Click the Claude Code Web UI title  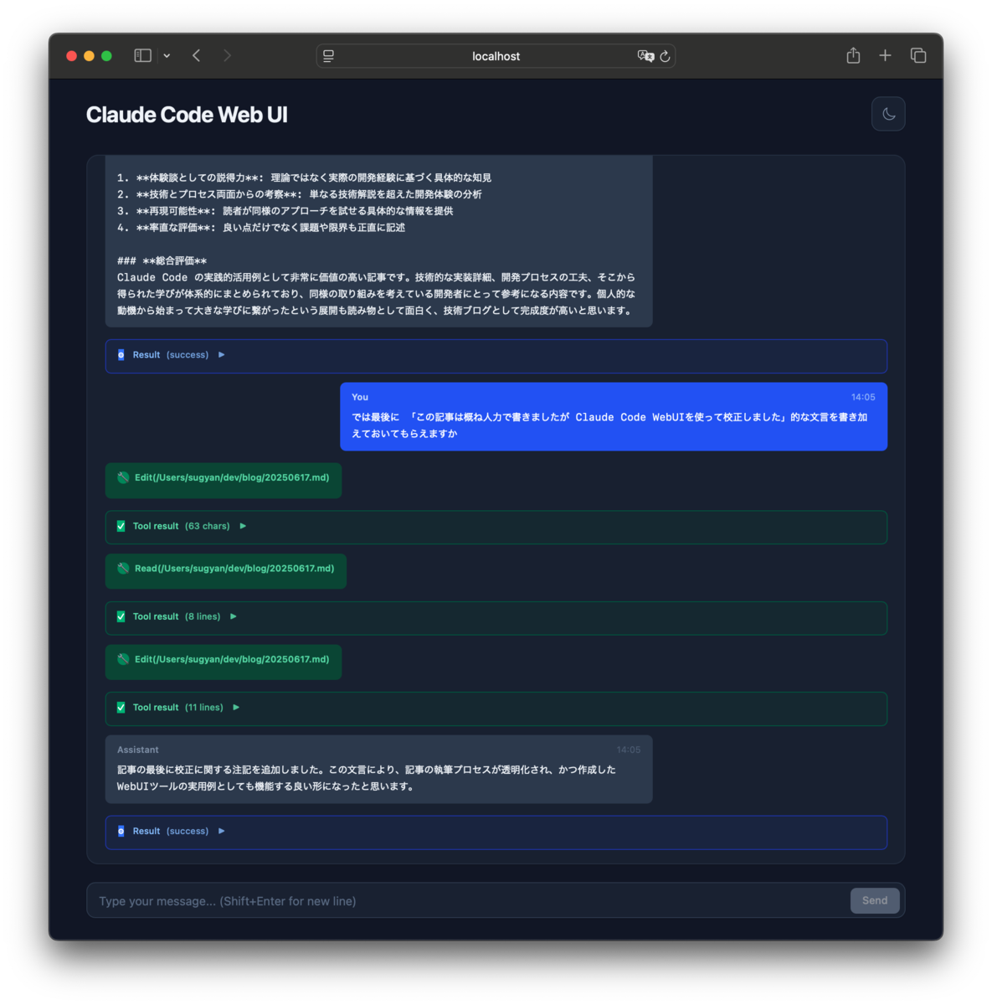(187, 115)
